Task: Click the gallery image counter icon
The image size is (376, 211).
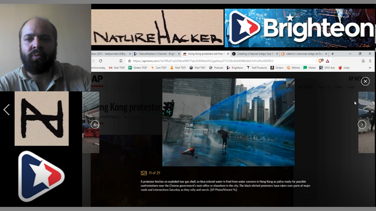Action: 144,173
